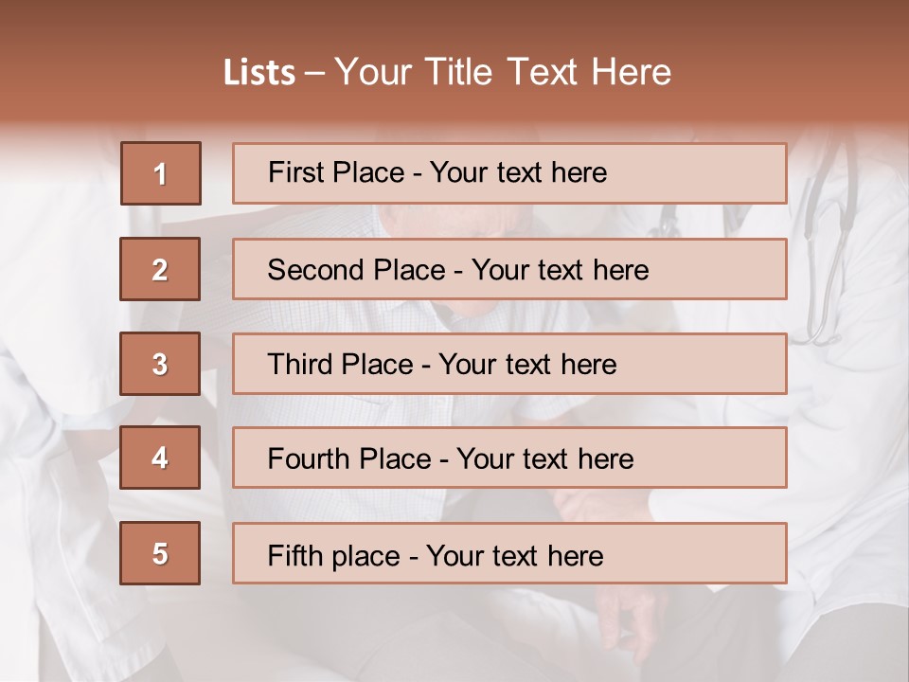The height and width of the screenshot is (682, 909).
Task: Click the bold word 'Lists' in the title
Action: click(x=259, y=73)
